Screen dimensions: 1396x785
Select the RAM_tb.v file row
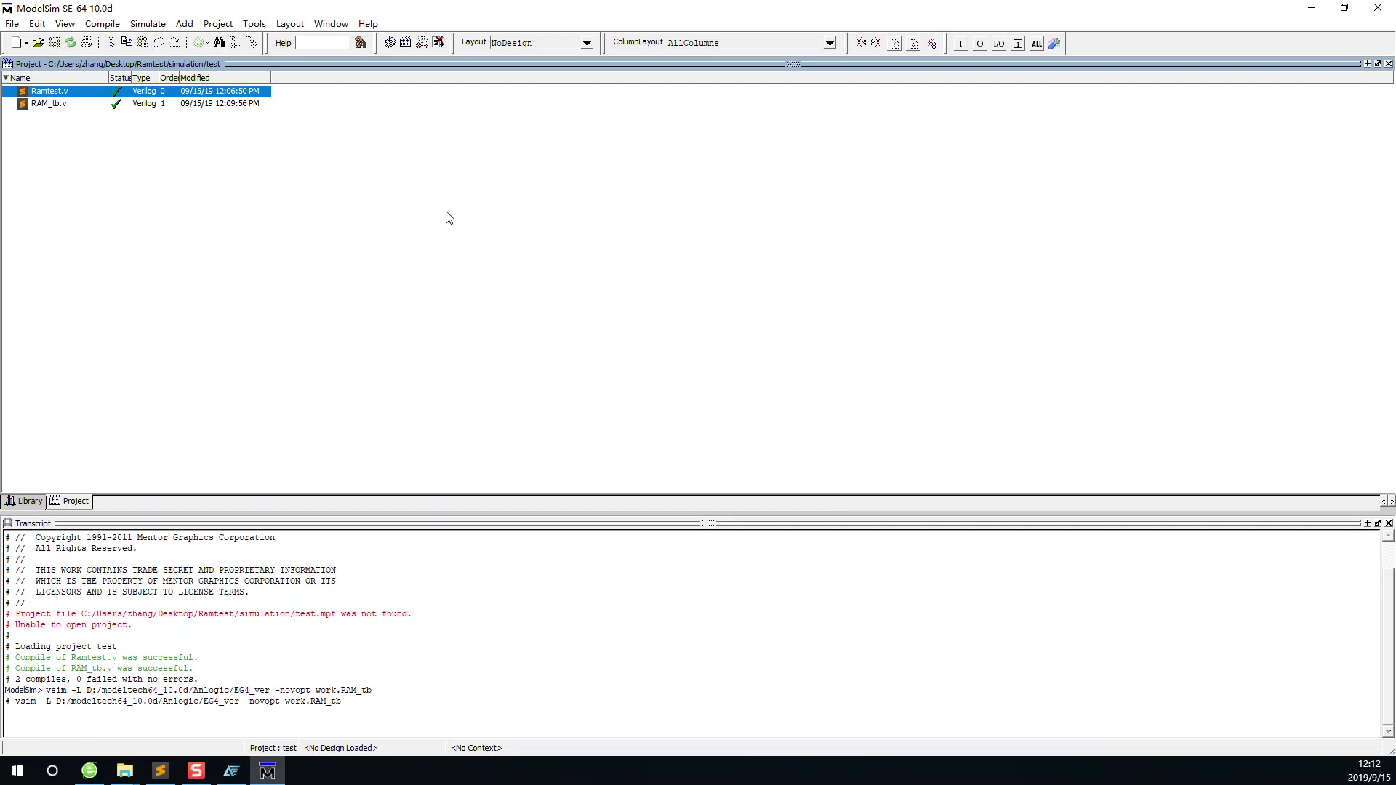[x=137, y=103]
